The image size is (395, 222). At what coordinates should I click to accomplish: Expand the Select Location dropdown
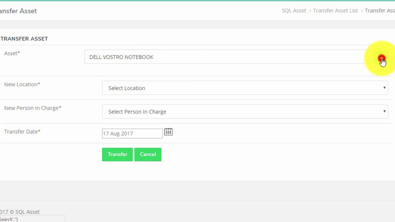[x=245, y=88]
